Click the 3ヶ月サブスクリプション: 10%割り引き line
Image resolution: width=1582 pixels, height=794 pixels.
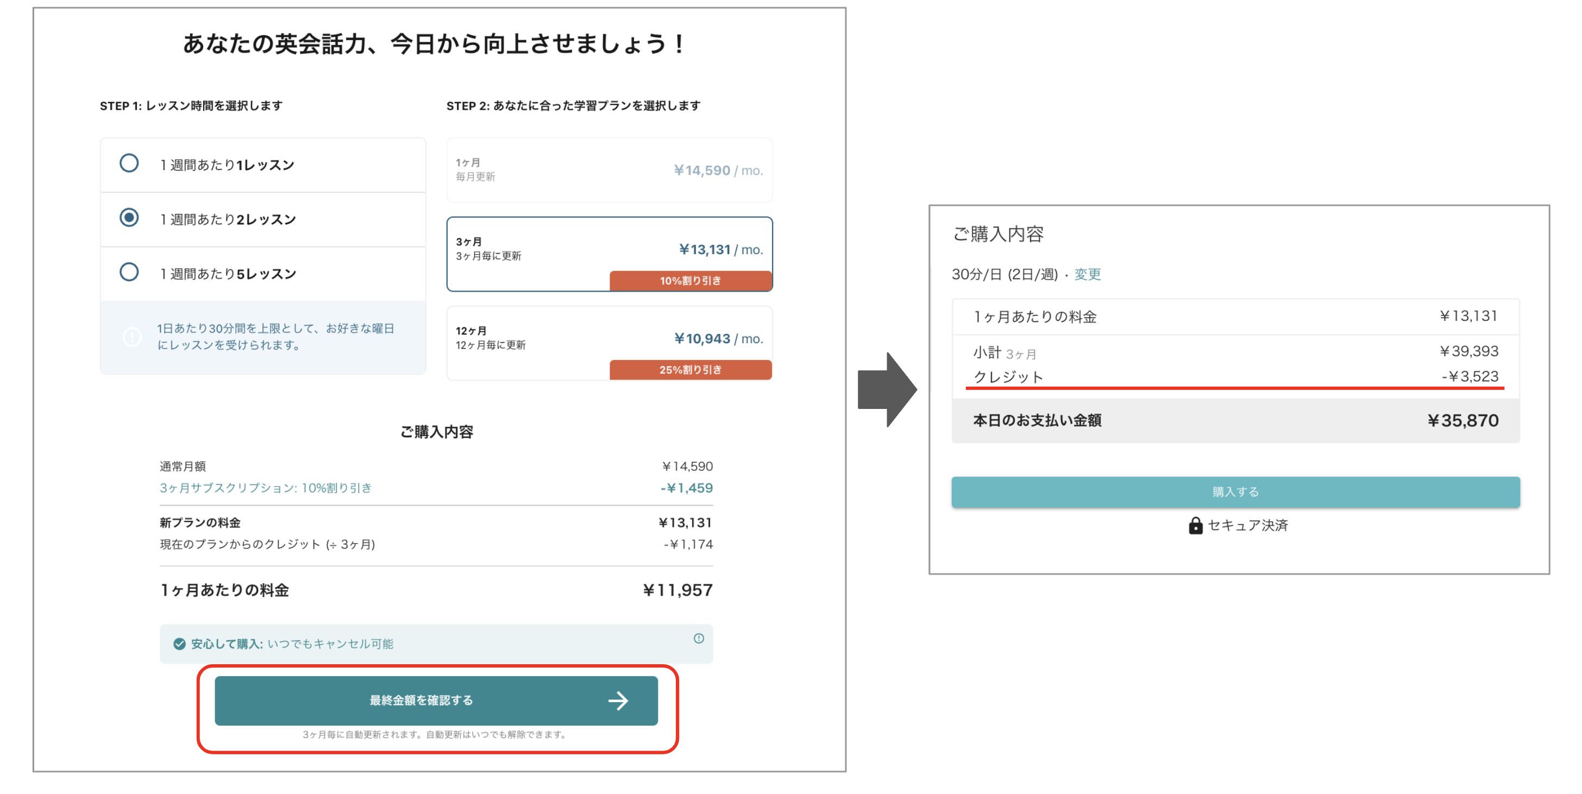pyautogui.click(x=266, y=488)
